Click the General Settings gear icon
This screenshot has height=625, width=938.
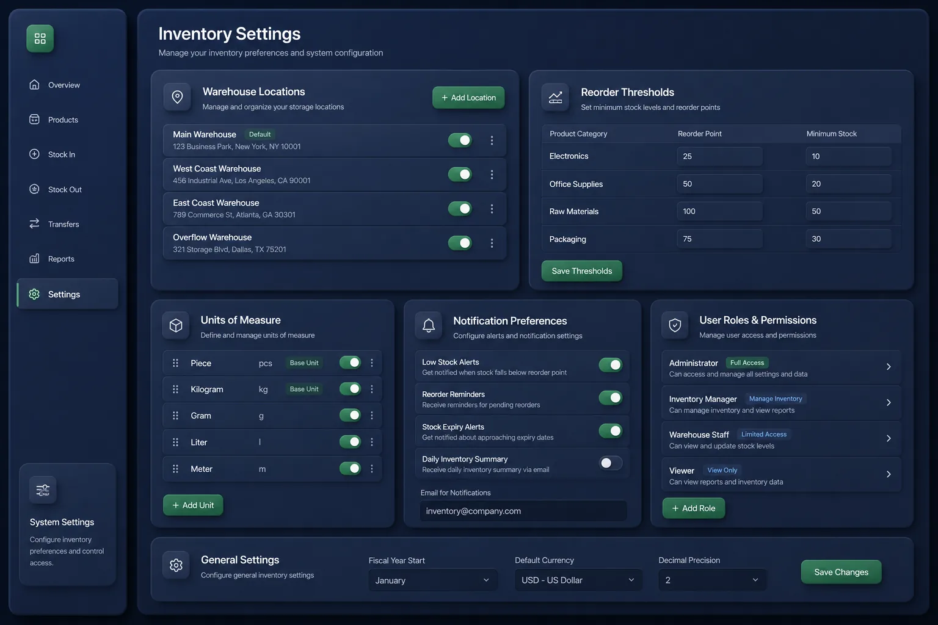tap(176, 565)
